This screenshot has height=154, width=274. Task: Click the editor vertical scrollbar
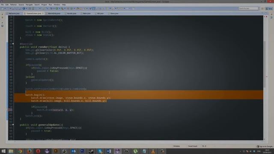coord(265,64)
